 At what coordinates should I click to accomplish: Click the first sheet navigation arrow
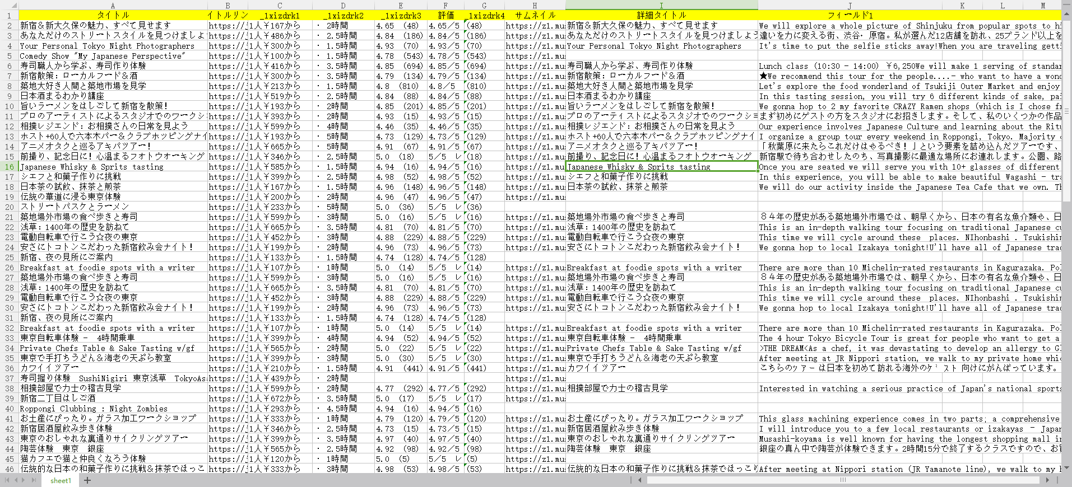coord(7,480)
